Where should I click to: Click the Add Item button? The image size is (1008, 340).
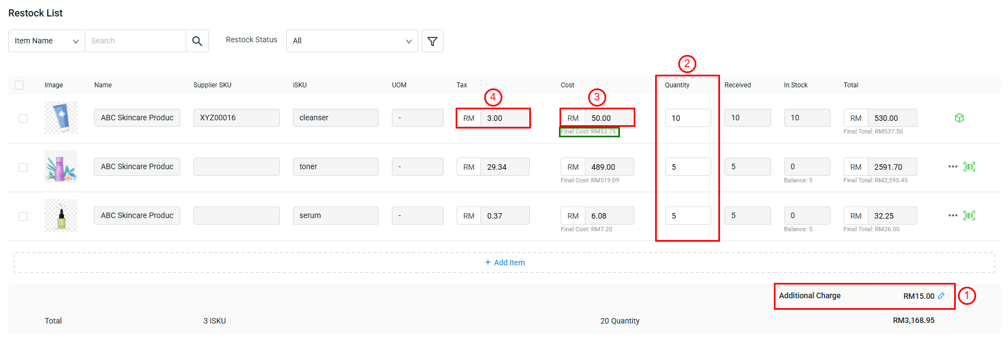pos(505,263)
